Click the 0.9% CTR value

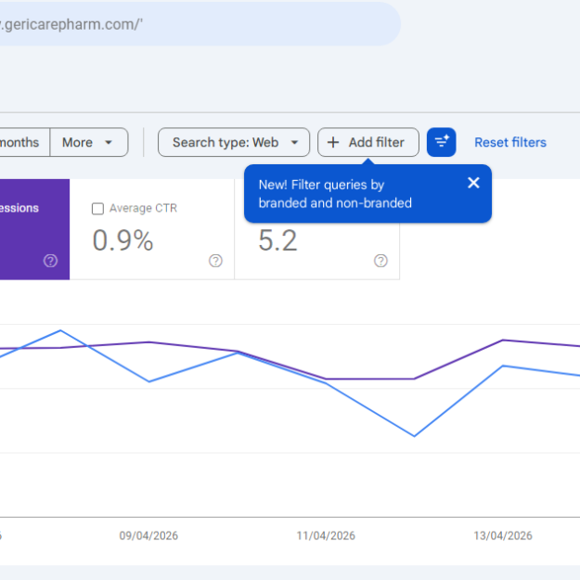[x=122, y=240]
